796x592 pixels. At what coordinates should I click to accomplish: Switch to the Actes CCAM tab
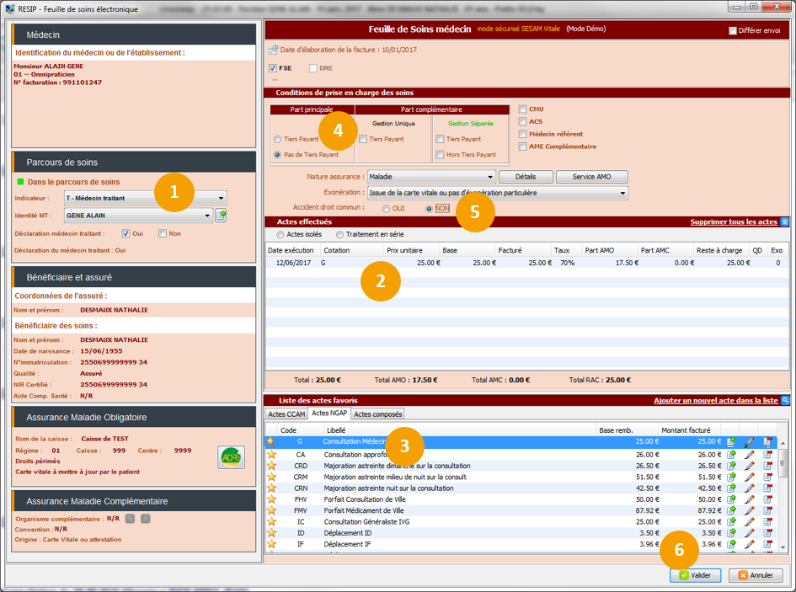click(286, 413)
